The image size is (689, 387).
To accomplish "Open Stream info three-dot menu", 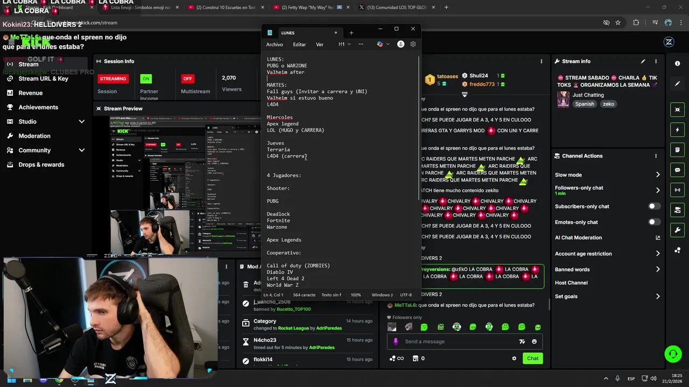I will pyautogui.click(x=656, y=61).
